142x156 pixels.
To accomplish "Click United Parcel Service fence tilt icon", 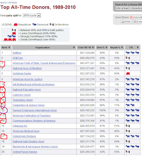I will coord(128,152).
